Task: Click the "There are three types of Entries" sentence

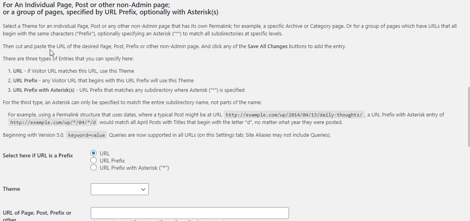Action: coord(68,59)
